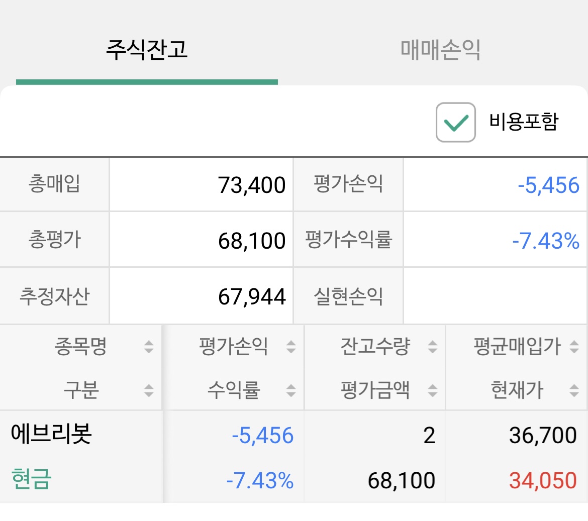Click the 총매입 label cell
The height and width of the screenshot is (521, 588).
point(54,184)
